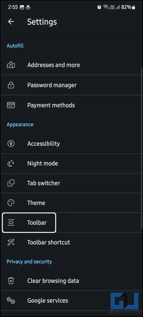Open Night mode settings
Viewport: 143px width, 317px height.
click(x=71, y=163)
